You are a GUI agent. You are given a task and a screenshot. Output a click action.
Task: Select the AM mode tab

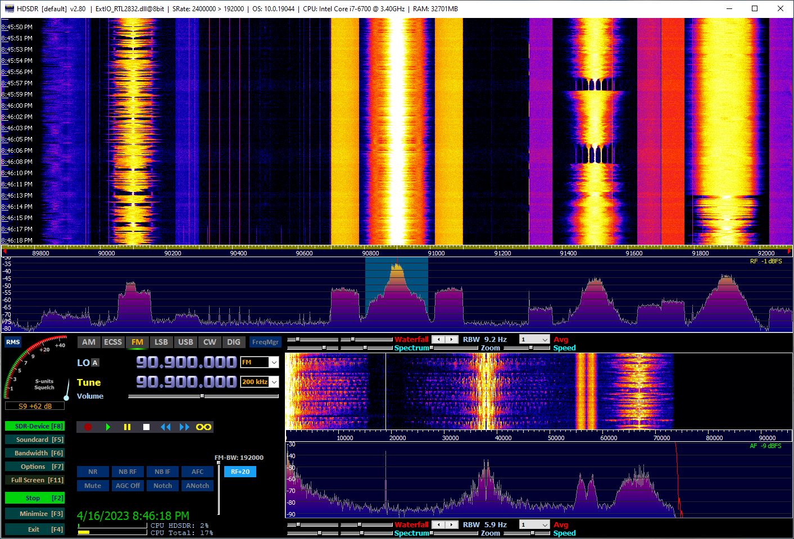pos(89,342)
